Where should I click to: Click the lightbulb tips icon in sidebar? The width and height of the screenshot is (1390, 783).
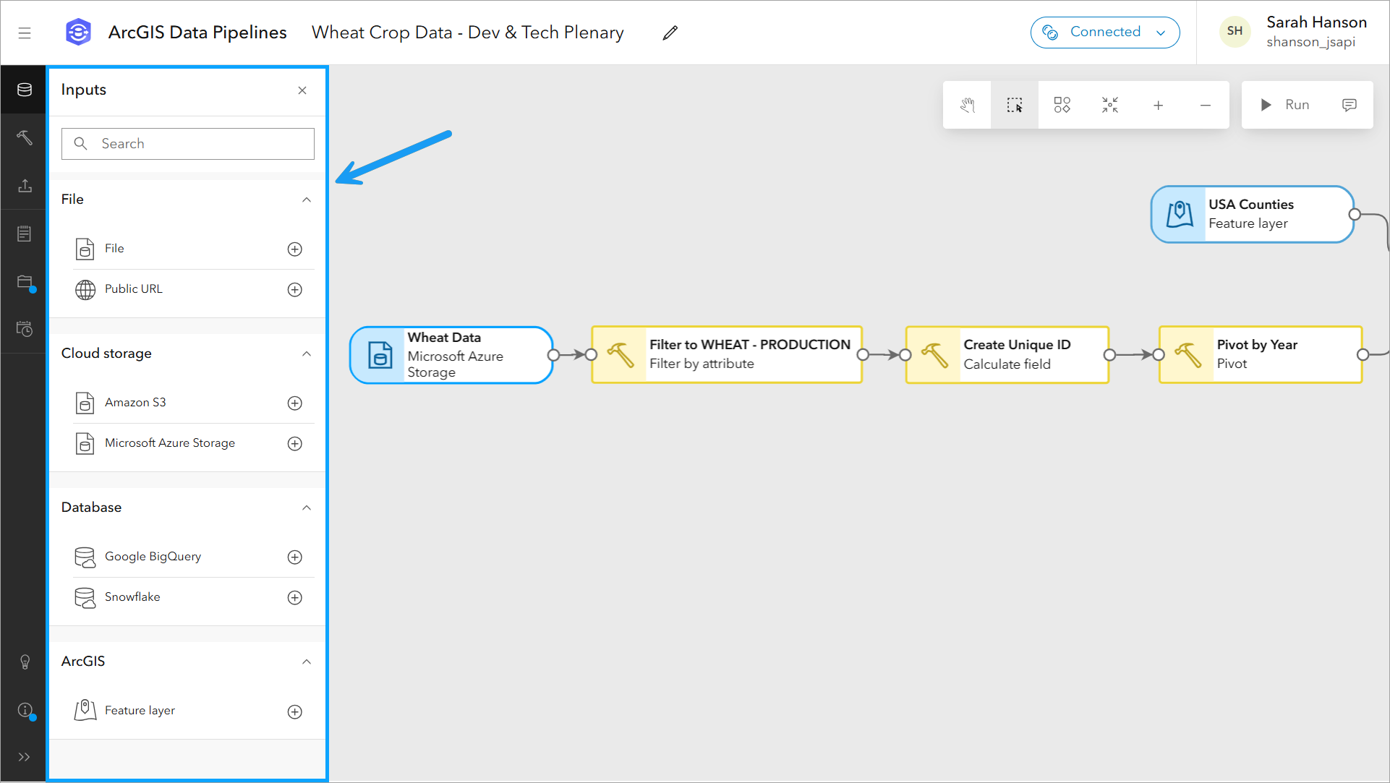point(24,662)
